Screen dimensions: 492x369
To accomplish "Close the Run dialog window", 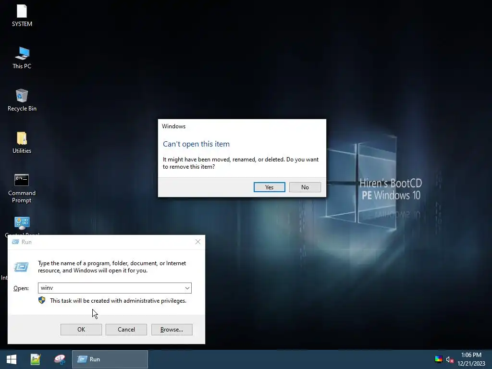I will [197, 242].
